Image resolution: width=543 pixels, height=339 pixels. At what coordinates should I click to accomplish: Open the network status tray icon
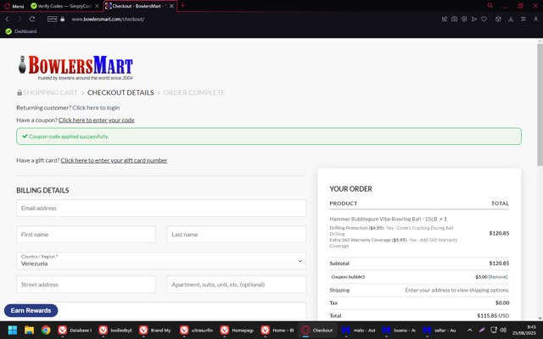pos(494,330)
